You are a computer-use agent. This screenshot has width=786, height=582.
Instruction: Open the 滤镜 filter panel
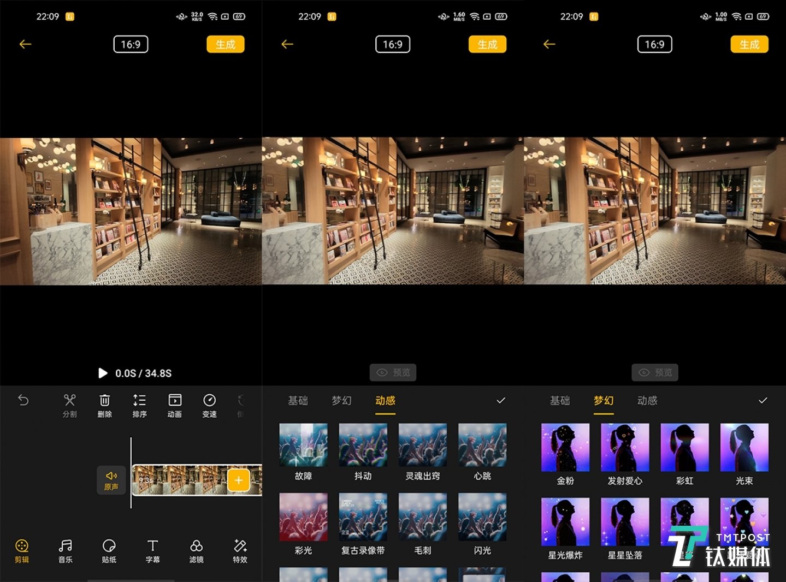click(196, 550)
